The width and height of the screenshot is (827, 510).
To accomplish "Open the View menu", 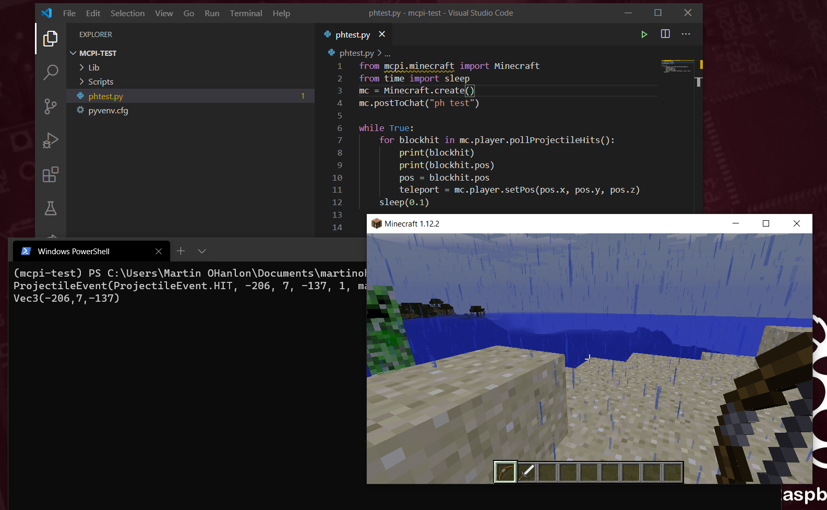I will coord(164,13).
